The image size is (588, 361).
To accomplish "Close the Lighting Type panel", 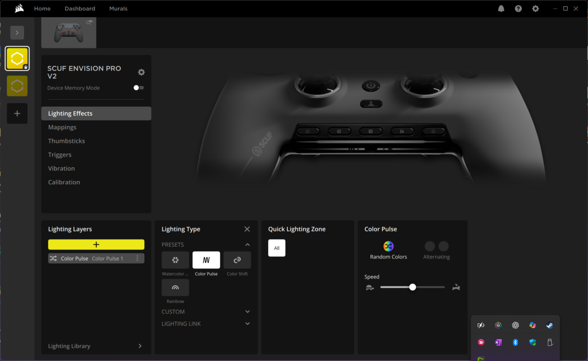I will click(x=247, y=229).
